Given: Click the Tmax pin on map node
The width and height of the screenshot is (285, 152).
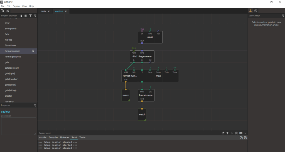Looking at the screenshot, I should coord(175,70).
